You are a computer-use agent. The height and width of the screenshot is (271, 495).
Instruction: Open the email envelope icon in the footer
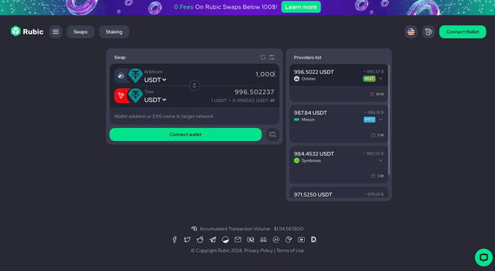pyautogui.click(x=238, y=240)
